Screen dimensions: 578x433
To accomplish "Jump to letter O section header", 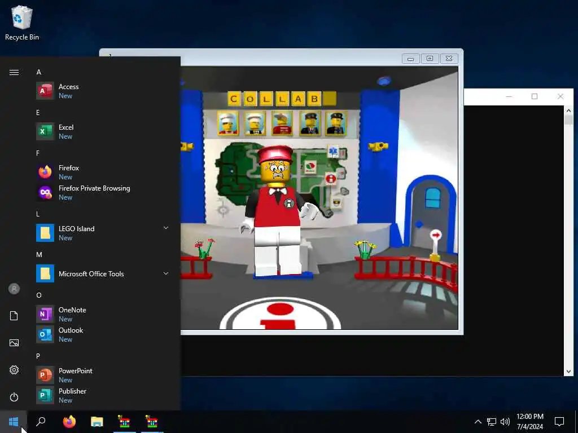I will [x=39, y=295].
